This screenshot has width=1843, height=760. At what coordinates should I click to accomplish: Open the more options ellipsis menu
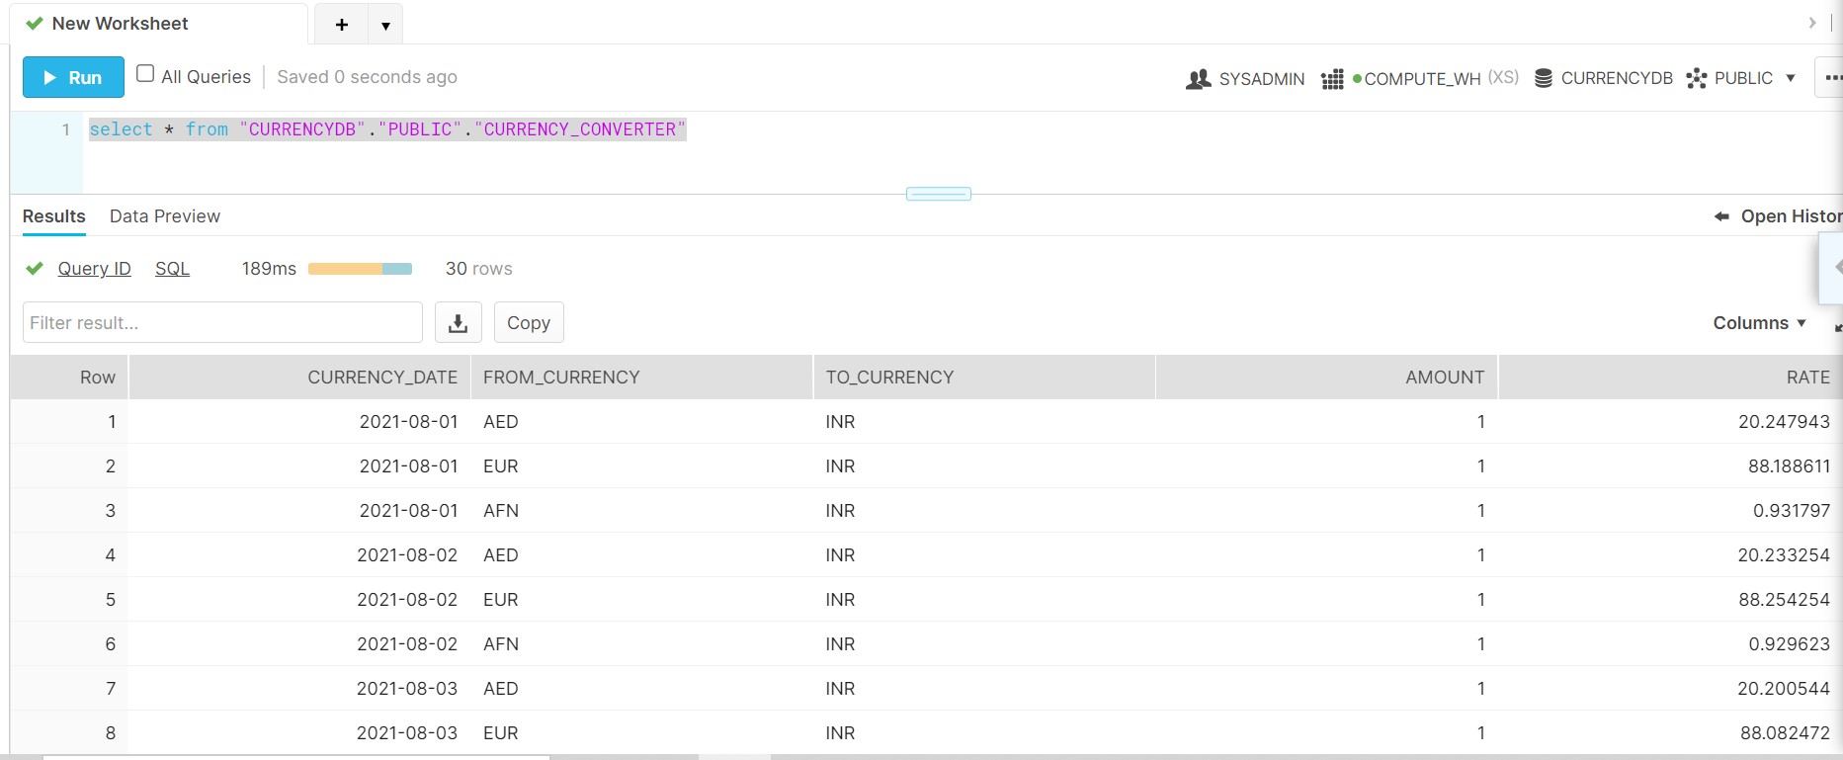[1831, 77]
